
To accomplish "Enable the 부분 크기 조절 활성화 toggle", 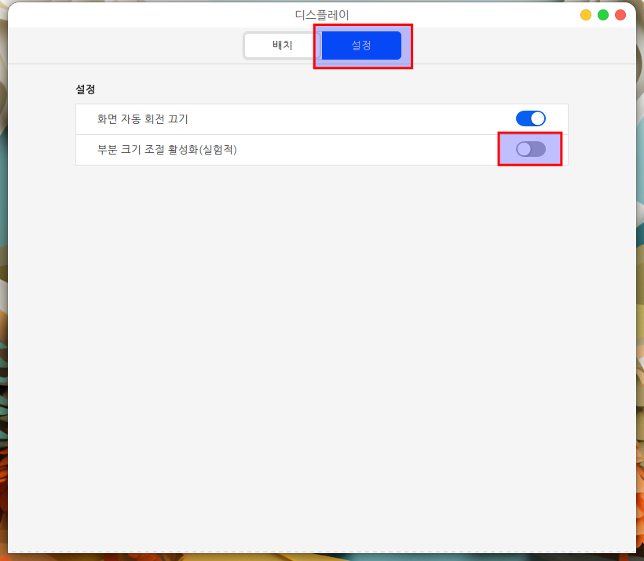I will click(530, 149).
